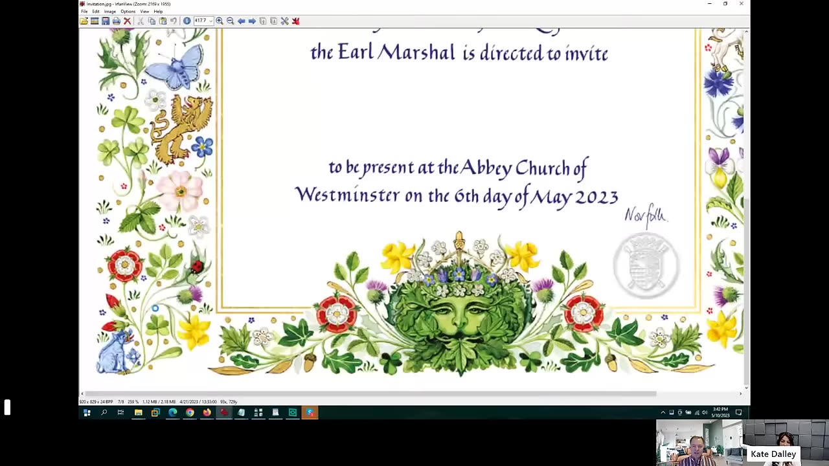The height and width of the screenshot is (466, 829).
Task: Click the previous page icon
Action: pos(263,21)
